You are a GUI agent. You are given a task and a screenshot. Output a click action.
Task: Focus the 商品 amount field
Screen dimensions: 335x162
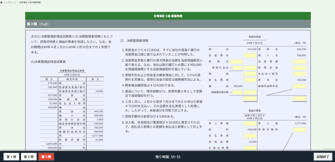point(250,74)
